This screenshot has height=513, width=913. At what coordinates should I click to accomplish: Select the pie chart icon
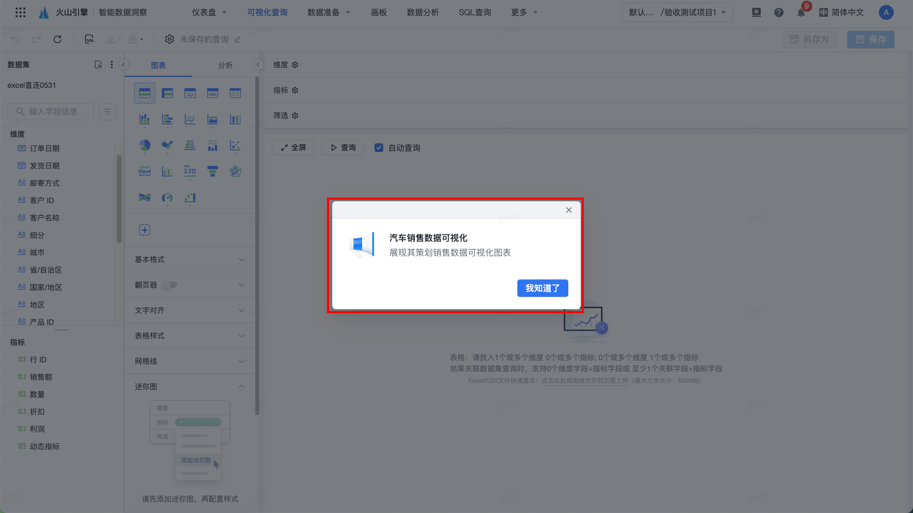click(x=145, y=145)
